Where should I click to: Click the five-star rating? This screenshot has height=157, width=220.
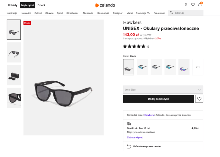tap(134, 46)
